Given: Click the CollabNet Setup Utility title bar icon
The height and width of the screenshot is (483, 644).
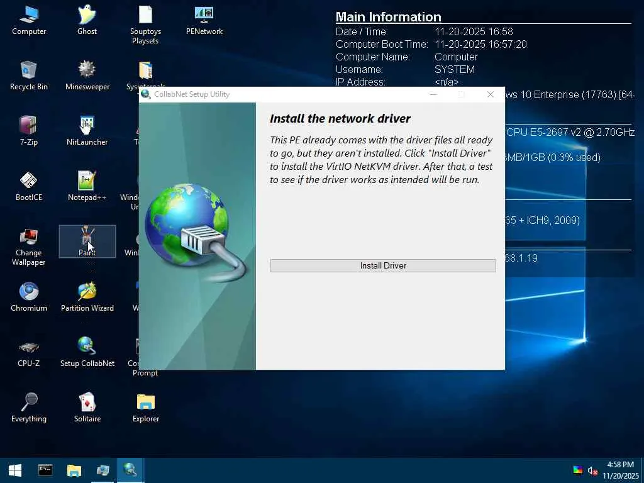Looking at the screenshot, I should click(145, 94).
